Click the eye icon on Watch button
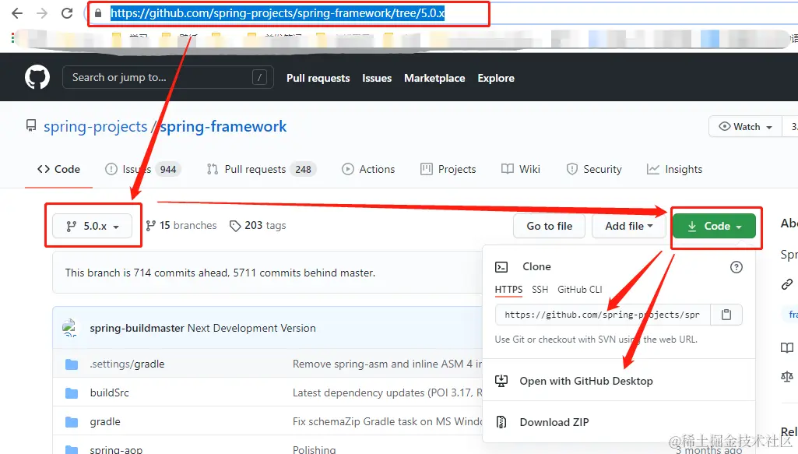 724,126
